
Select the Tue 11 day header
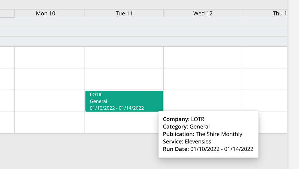coord(124,13)
